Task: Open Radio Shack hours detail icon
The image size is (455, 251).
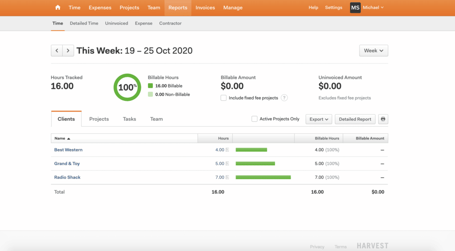Action: coord(227,178)
